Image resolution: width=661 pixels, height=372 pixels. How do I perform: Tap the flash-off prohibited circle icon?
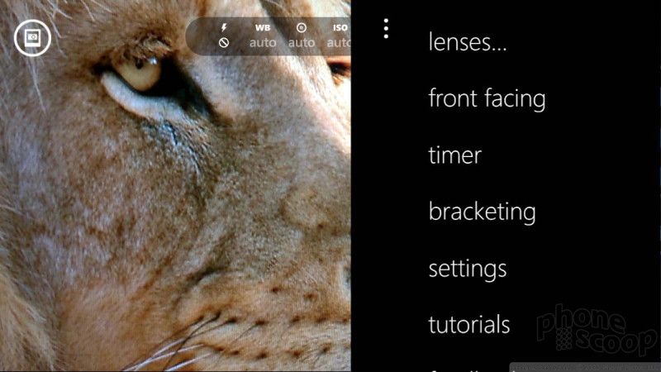(224, 42)
